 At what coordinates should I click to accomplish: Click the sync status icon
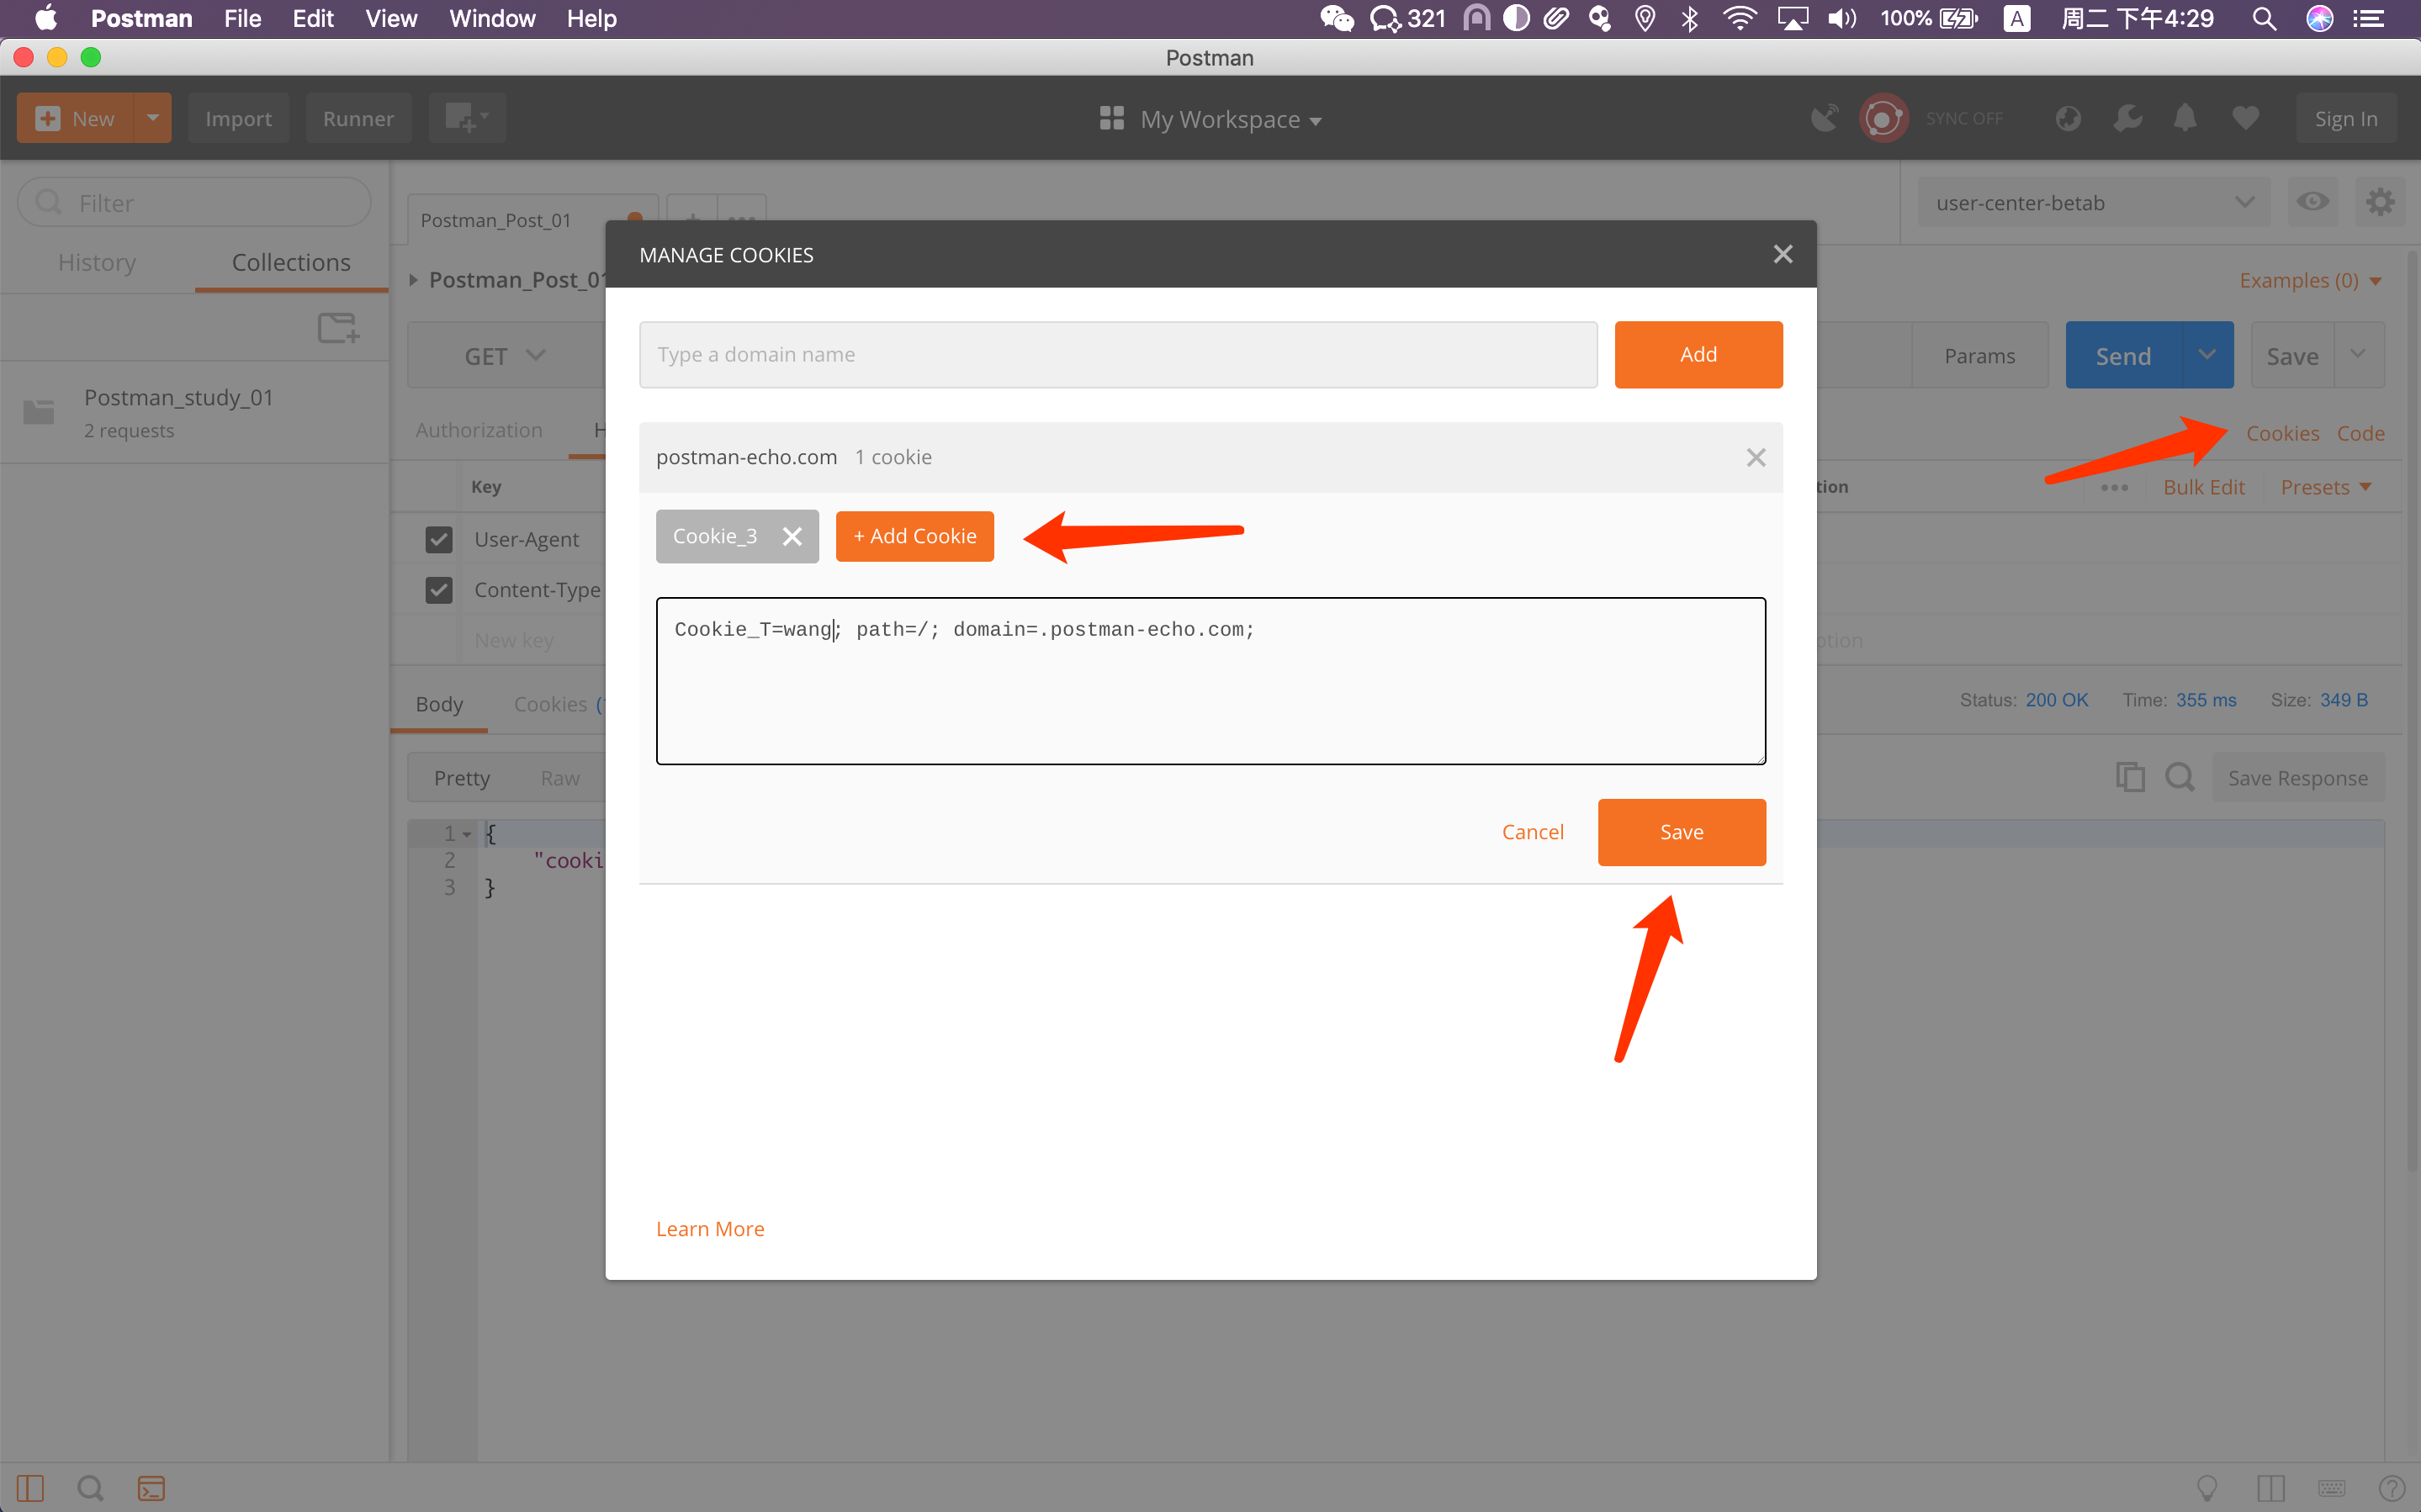click(1883, 118)
